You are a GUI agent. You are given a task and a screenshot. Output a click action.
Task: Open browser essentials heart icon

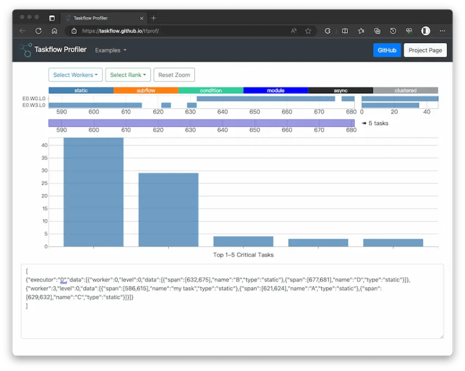(x=409, y=31)
